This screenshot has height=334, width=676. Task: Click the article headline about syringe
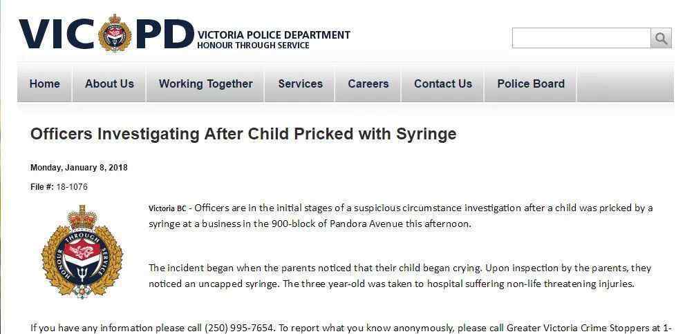coord(243,134)
